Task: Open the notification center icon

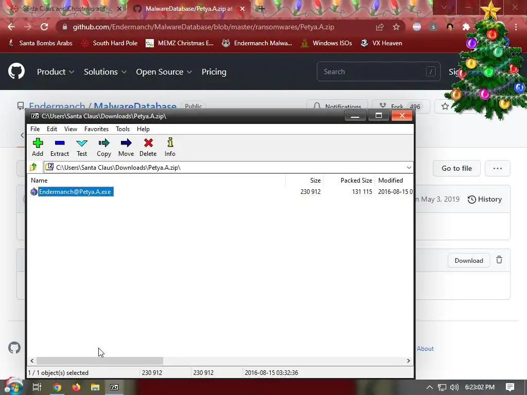Action: 510,387
